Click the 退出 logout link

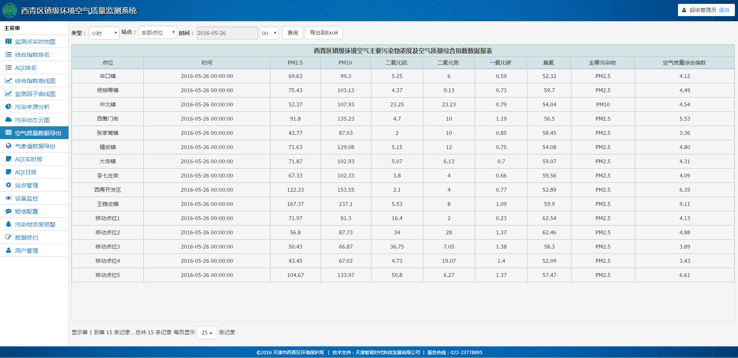point(724,10)
